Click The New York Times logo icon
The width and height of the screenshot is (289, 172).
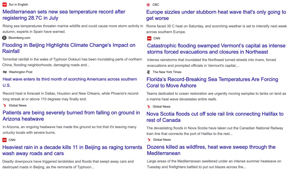(148, 72)
